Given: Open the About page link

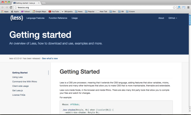Looking at the screenshot, I should click(x=161, y=18).
